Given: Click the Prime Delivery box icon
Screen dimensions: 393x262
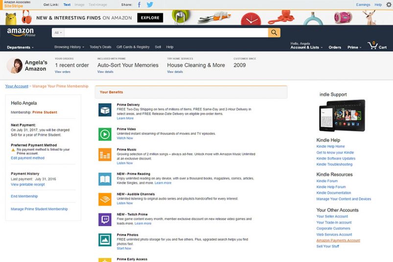Looking at the screenshot, I should click(105, 110).
